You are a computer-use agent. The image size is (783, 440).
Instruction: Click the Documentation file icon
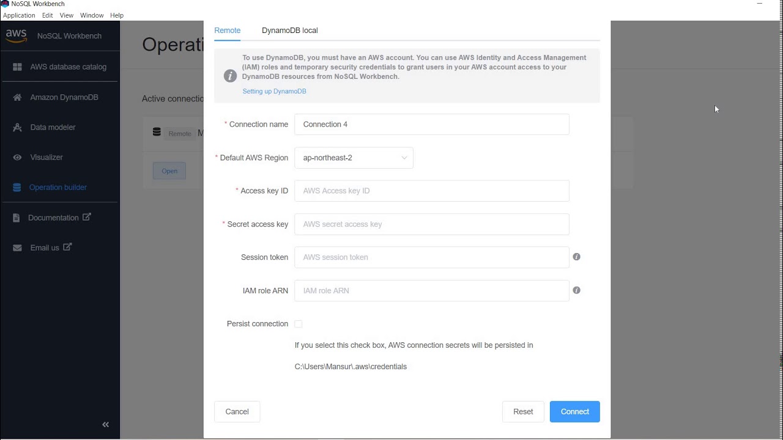[x=17, y=218]
